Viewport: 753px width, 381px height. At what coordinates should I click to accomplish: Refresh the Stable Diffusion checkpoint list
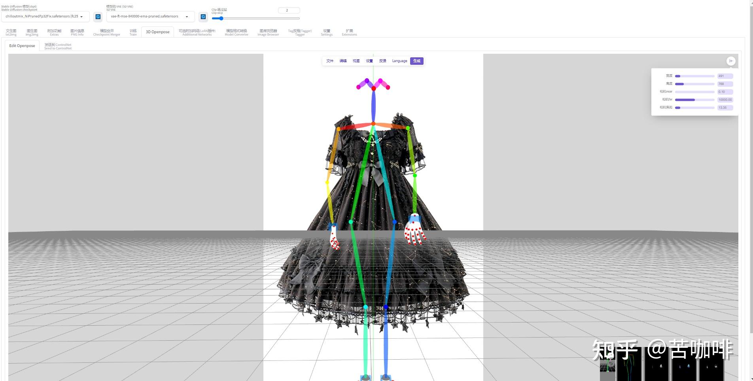pos(98,17)
